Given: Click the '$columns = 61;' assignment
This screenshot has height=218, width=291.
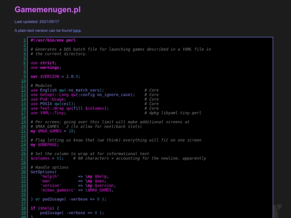Looking at the screenshot, I should pos(47,158).
